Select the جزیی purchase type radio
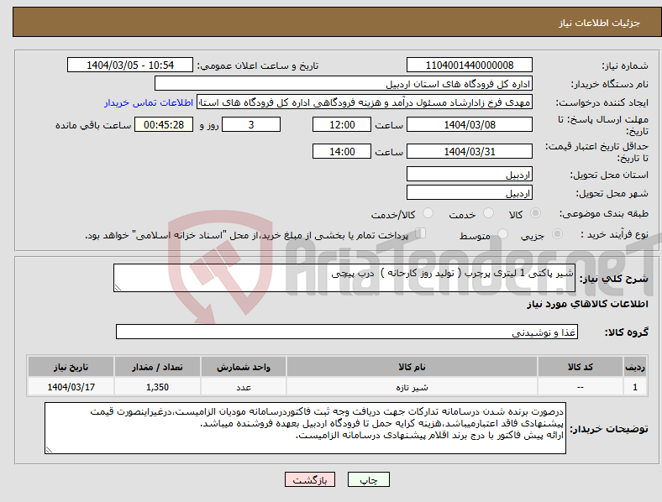Viewport: 662px width, 502px height. (557, 233)
